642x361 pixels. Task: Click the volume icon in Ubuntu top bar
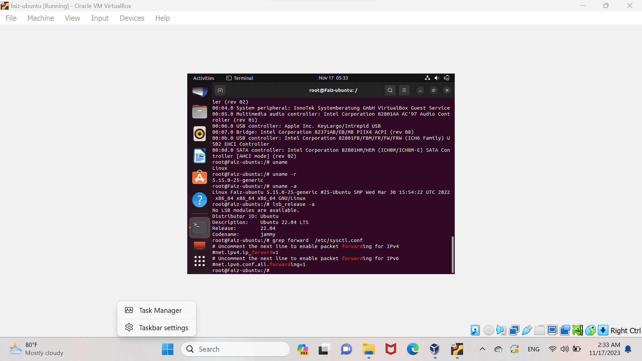[437, 78]
